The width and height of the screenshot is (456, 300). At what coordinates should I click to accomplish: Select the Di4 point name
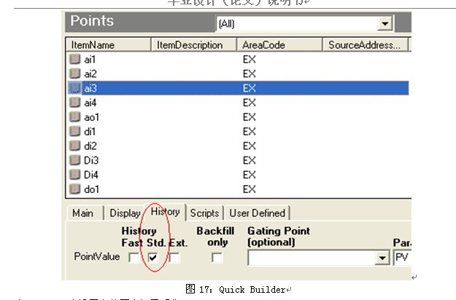coord(91,175)
